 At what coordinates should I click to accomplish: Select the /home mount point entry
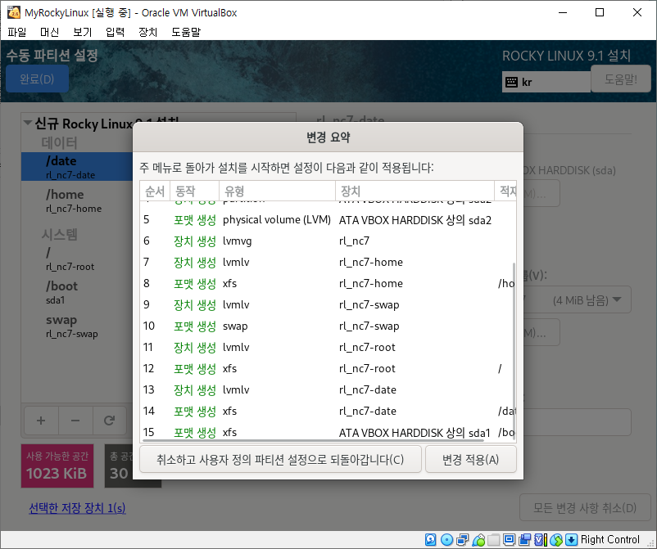click(77, 200)
